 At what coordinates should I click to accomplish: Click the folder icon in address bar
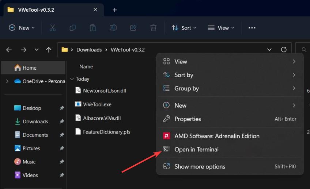point(64,50)
